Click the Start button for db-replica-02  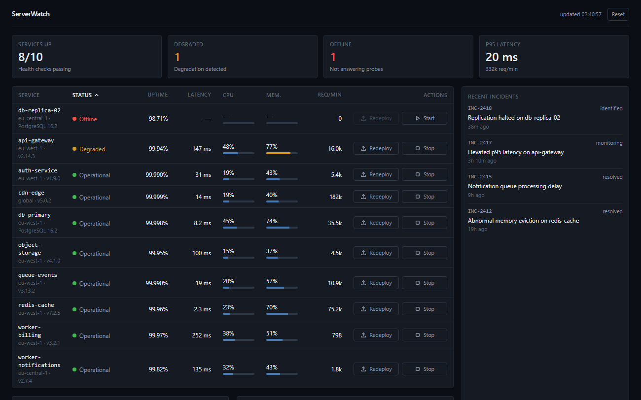425,118
